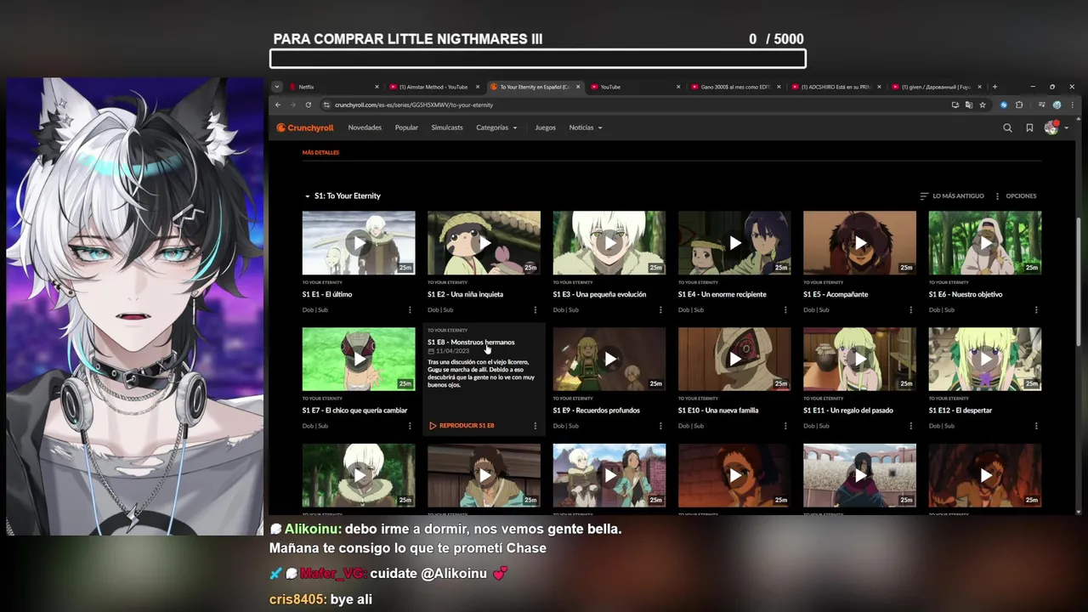The height and width of the screenshot is (612, 1088).
Task: Open options menu for S1 E11 - Un regalo del pasado
Action: (910, 426)
